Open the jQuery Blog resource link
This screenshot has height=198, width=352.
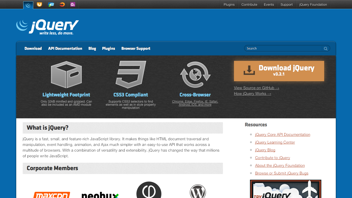(265, 150)
